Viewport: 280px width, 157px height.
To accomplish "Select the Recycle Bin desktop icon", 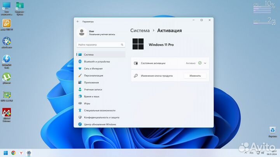I will (x=273, y=132).
